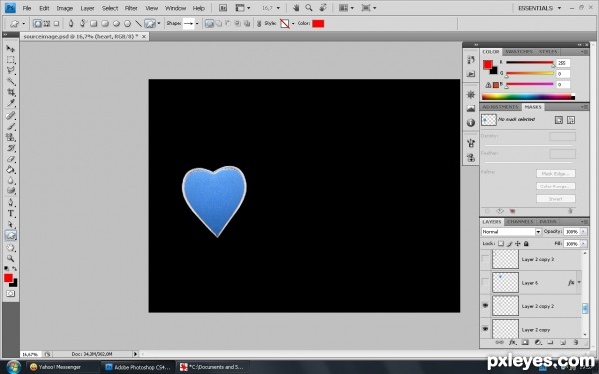
Task: Select the Crop tool
Action: pyautogui.click(x=11, y=92)
